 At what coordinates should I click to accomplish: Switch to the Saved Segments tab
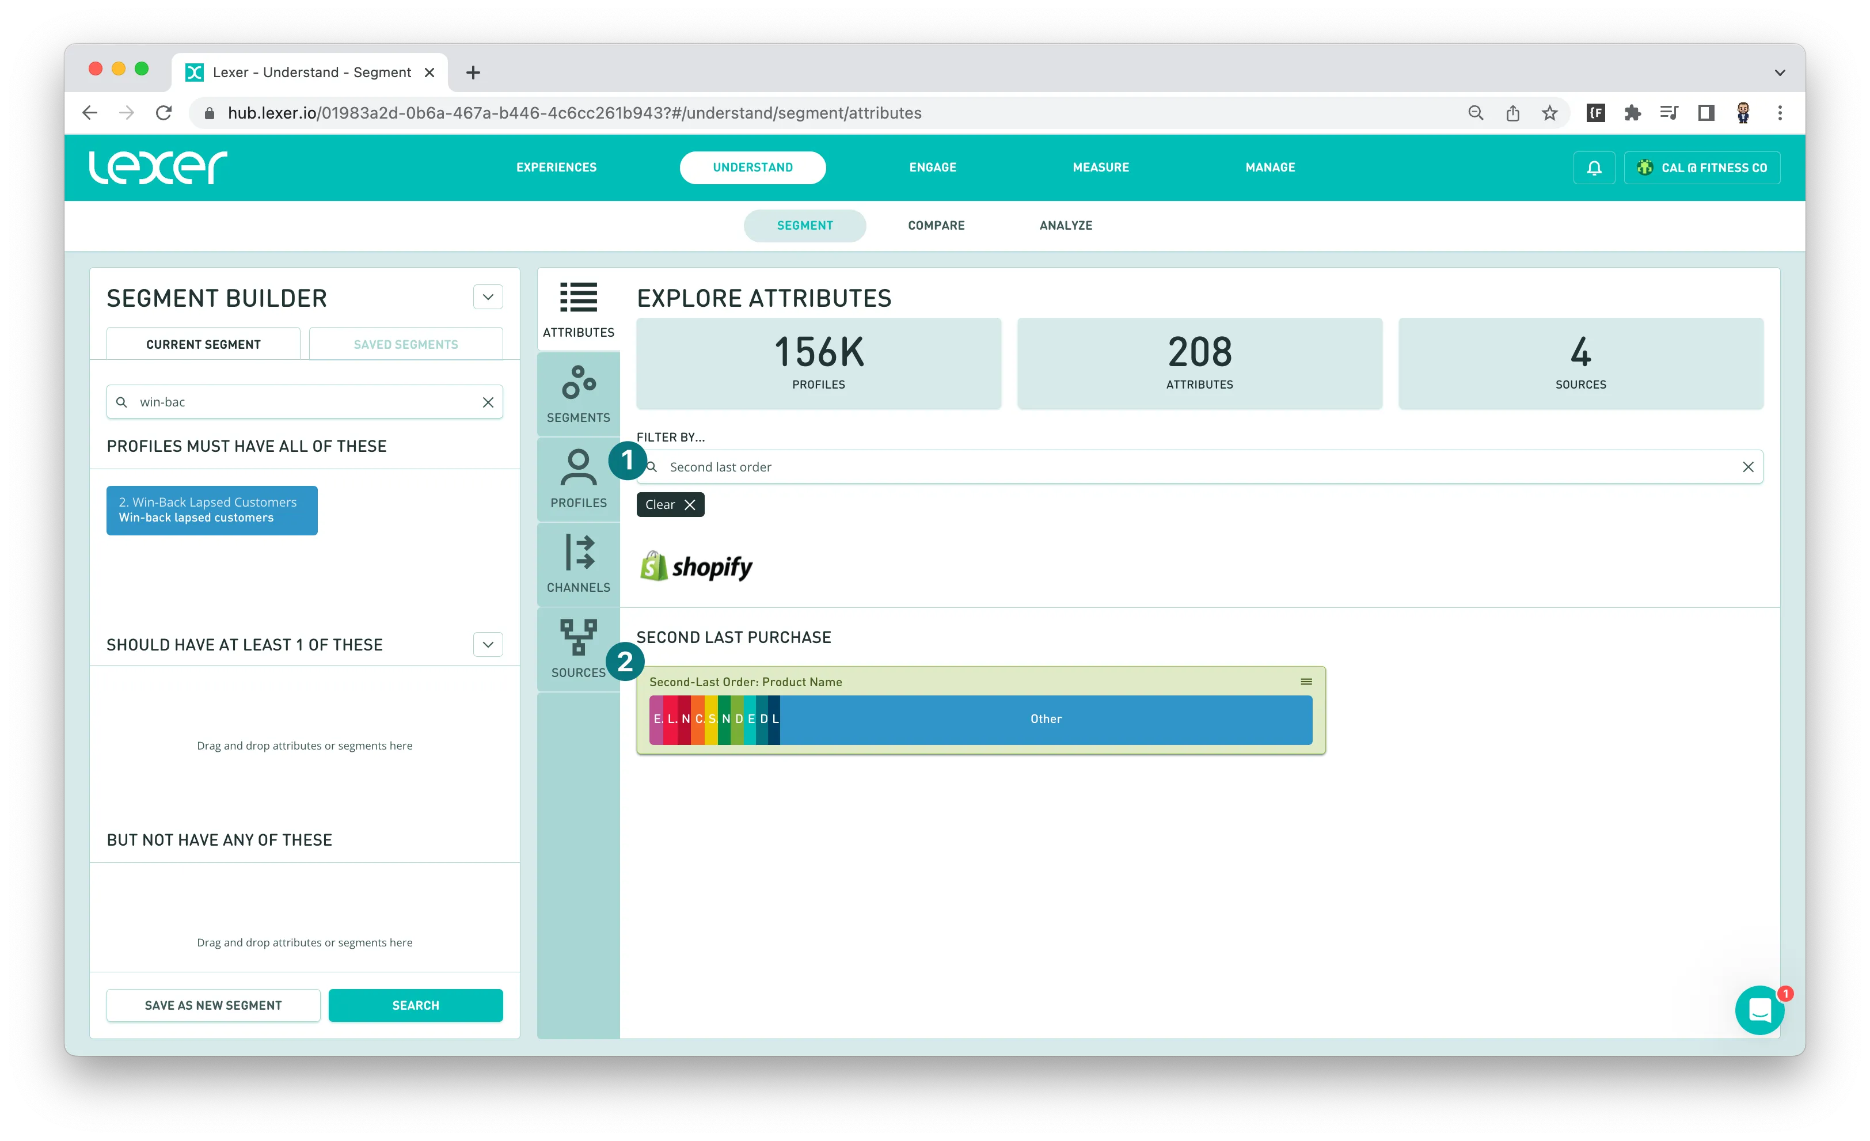point(405,344)
